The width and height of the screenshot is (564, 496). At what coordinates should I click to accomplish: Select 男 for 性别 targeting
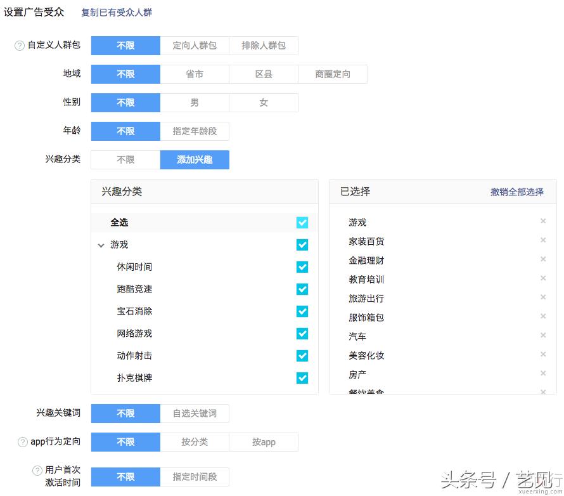tap(195, 103)
